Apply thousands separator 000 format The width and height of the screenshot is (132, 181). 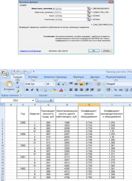tap(121, 90)
